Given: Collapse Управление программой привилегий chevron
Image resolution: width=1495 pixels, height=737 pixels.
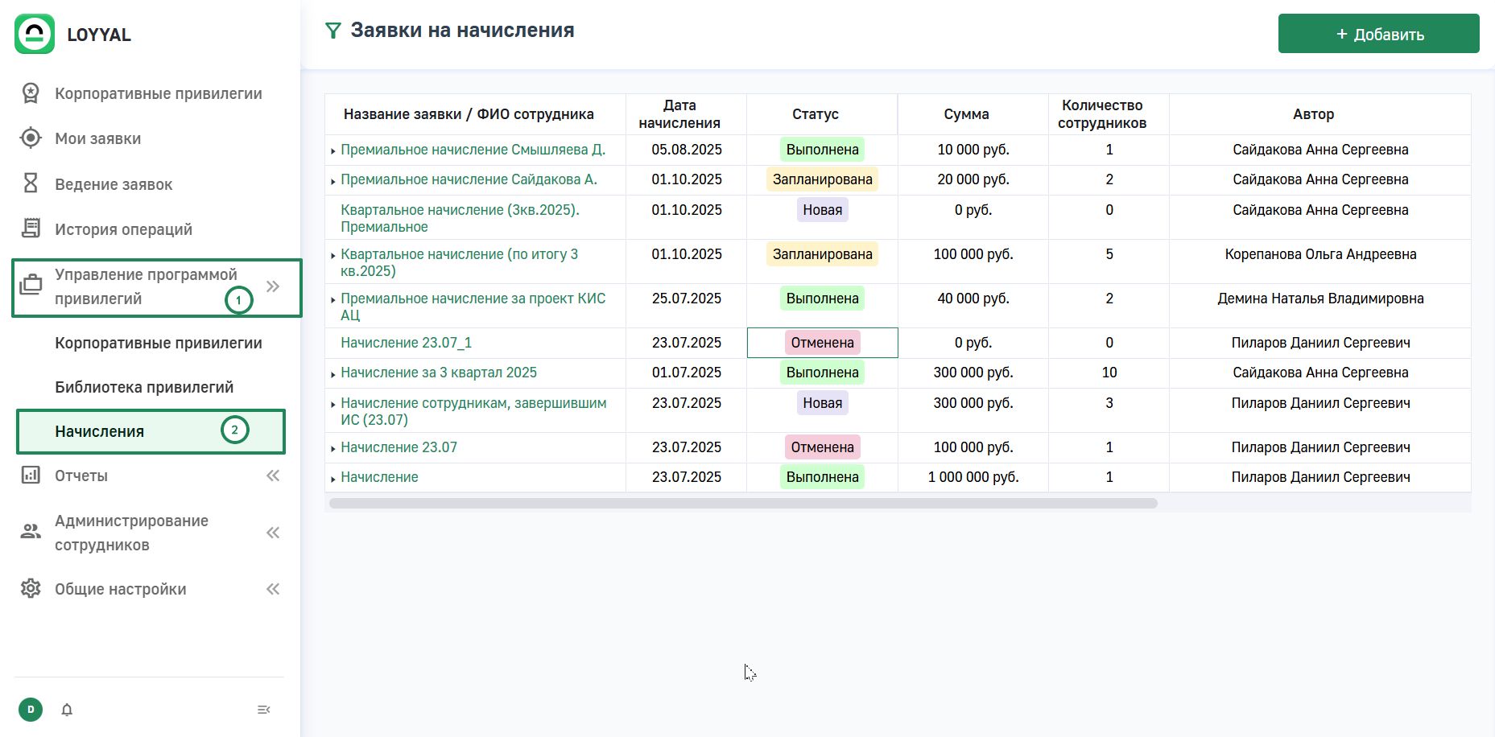Looking at the screenshot, I should (x=273, y=286).
